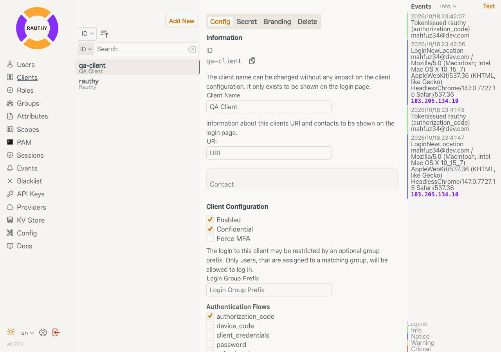Click the Config wrench icon
The height and width of the screenshot is (352, 501).
10,233
